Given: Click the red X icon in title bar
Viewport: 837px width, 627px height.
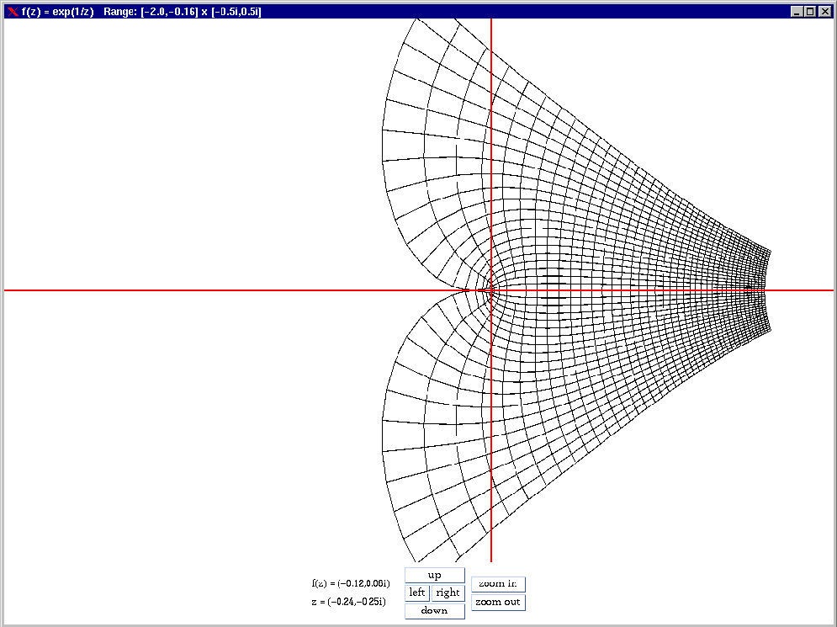Looking at the screenshot, I should click(x=13, y=11).
